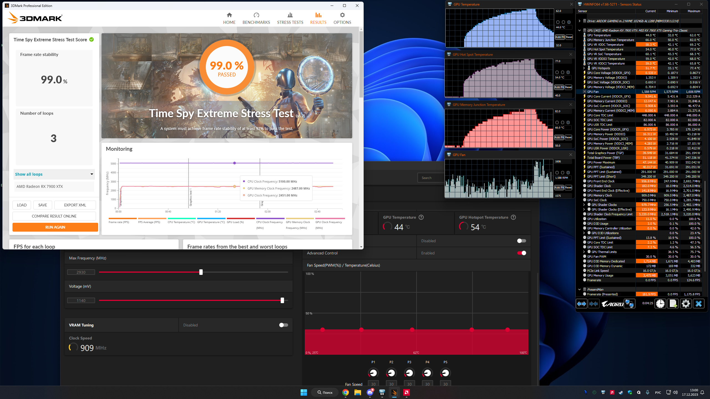Enable the VRAM Tuning toggle
This screenshot has width=710, height=399.
(283, 325)
